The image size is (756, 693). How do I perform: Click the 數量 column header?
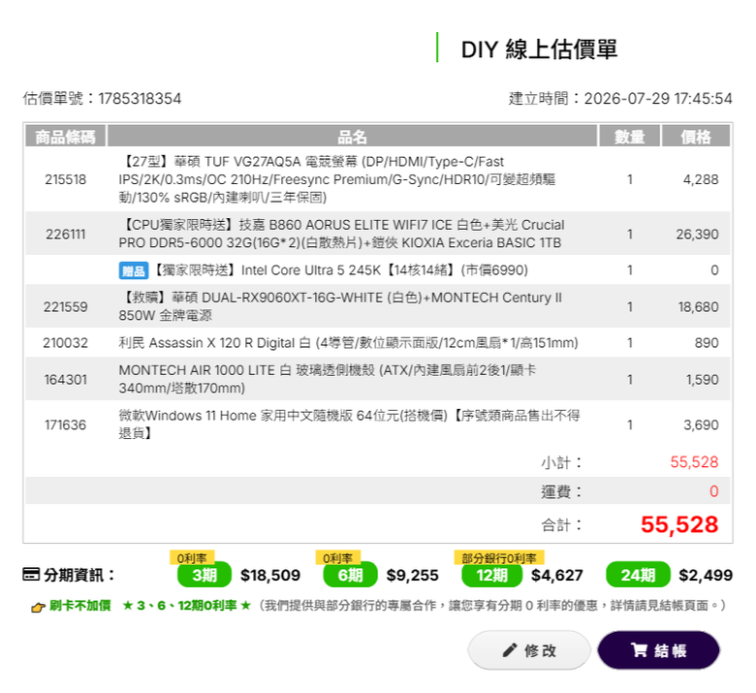click(629, 137)
